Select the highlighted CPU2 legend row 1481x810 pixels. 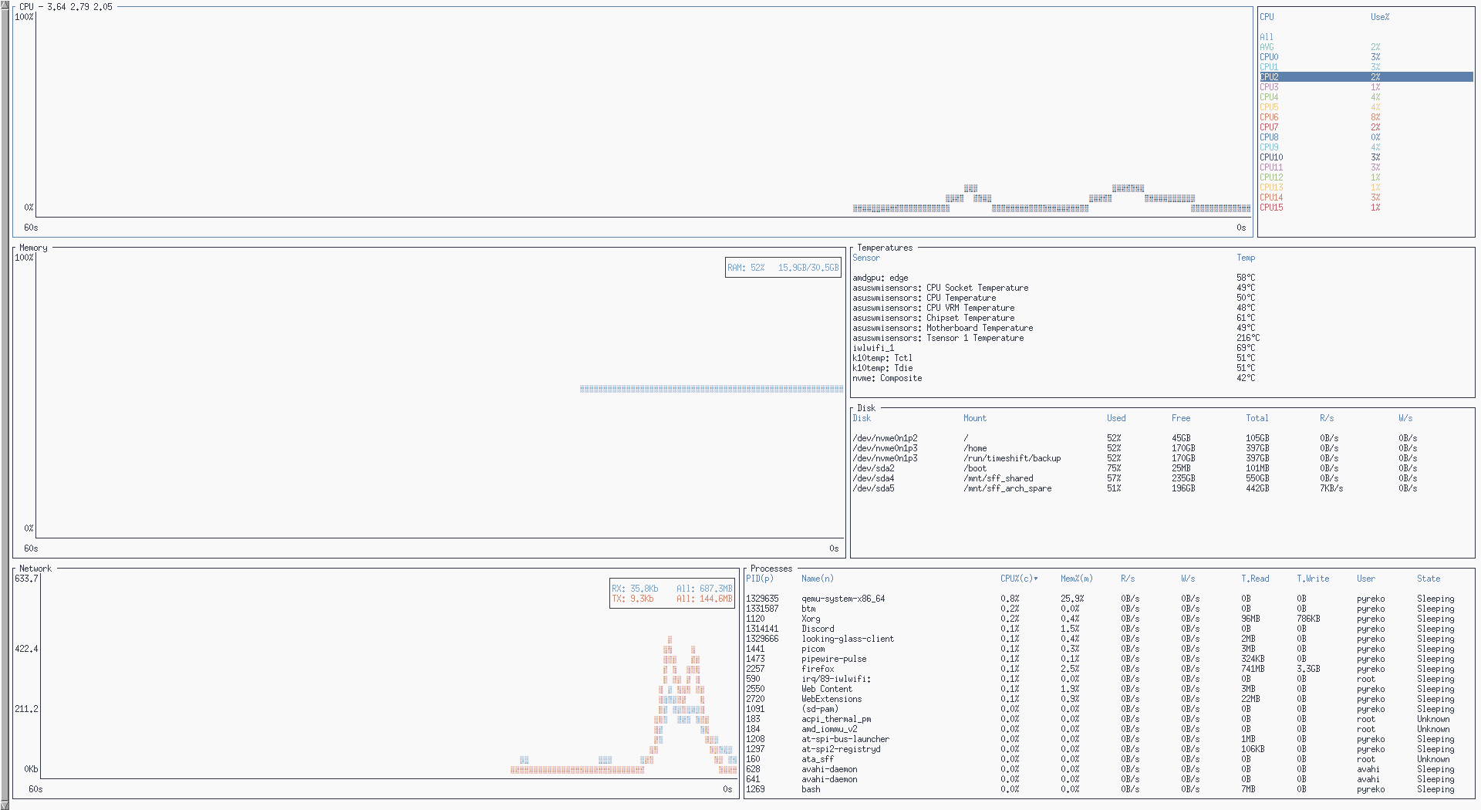pyautogui.click(x=1365, y=77)
